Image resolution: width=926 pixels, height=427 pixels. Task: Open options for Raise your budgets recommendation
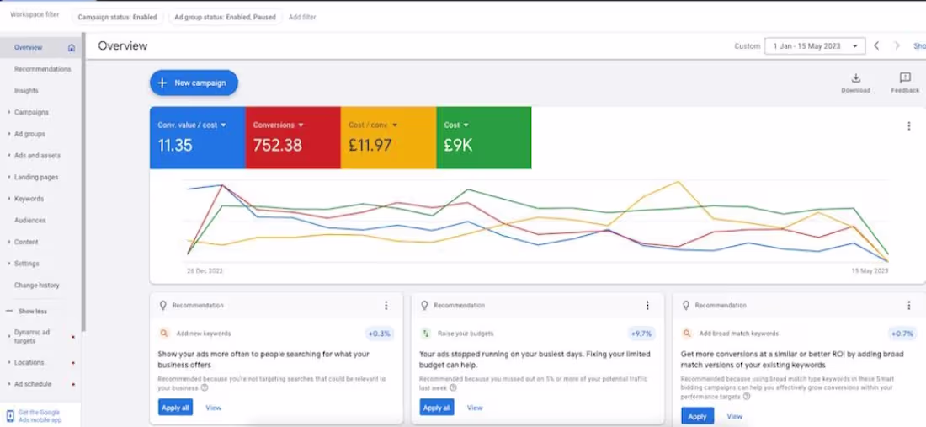pyautogui.click(x=647, y=306)
